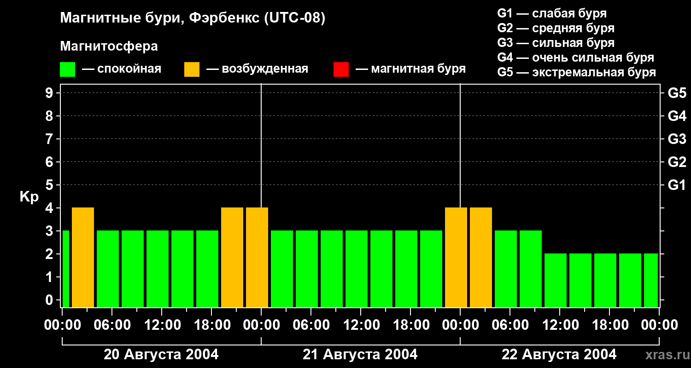Click the '— магнитная буря' legend label
This screenshot has height=368, width=691.
coord(410,69)
